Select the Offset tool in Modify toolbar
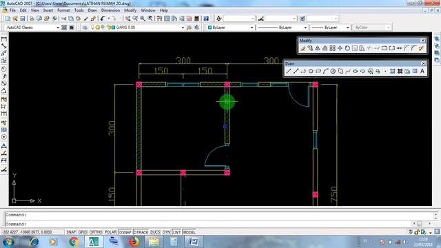Screen dimensions: 441x248 (x=325, y=48)
